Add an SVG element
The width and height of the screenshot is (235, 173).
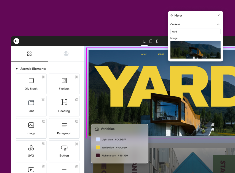tap(31, 150)
